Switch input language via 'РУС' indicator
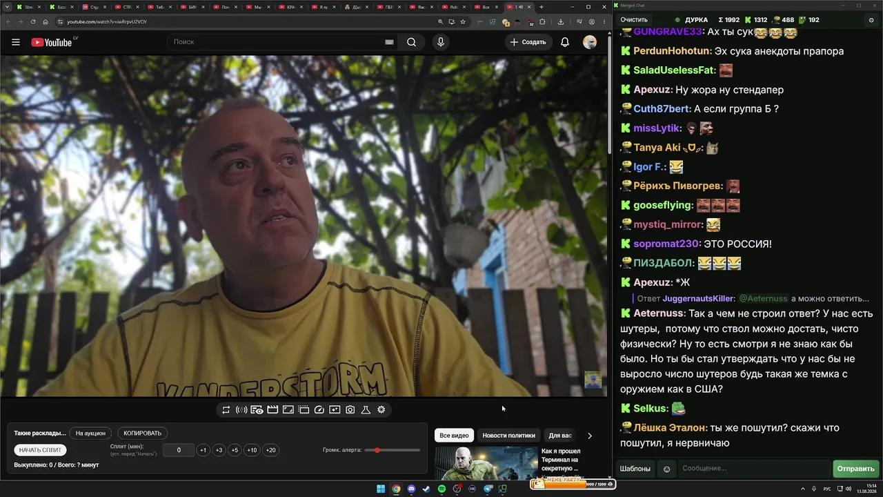 [x=828, y=489]
